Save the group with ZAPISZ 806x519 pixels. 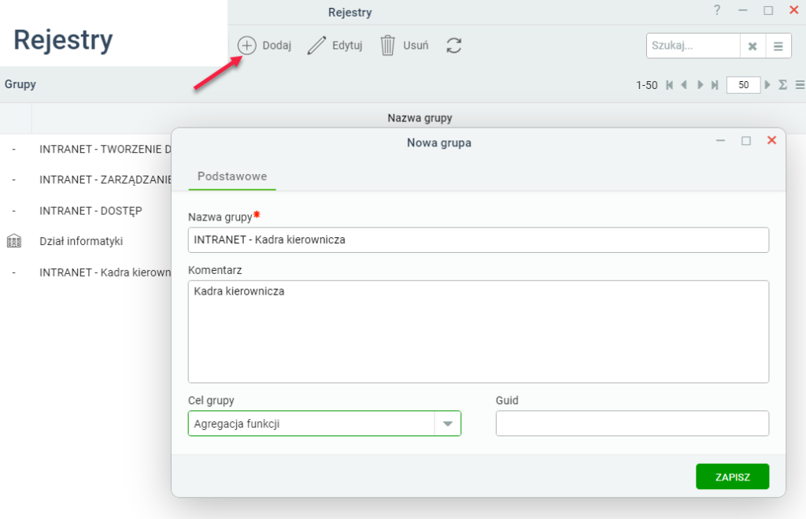733,476
